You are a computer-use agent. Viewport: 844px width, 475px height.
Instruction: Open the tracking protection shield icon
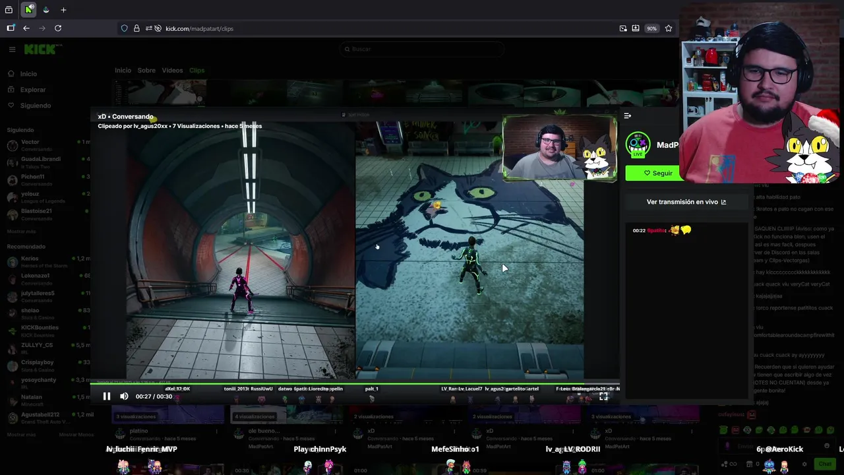point(124,28)
